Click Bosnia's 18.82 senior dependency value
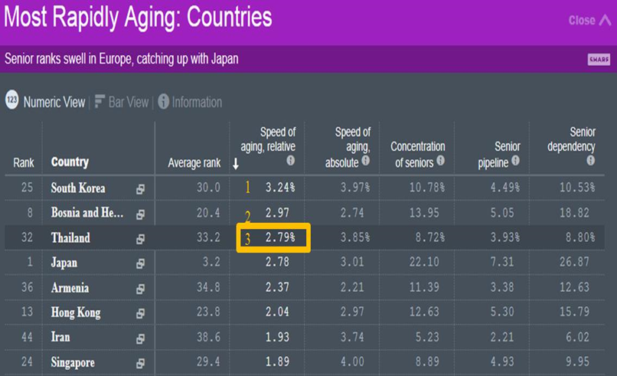 tap(574, 213)
